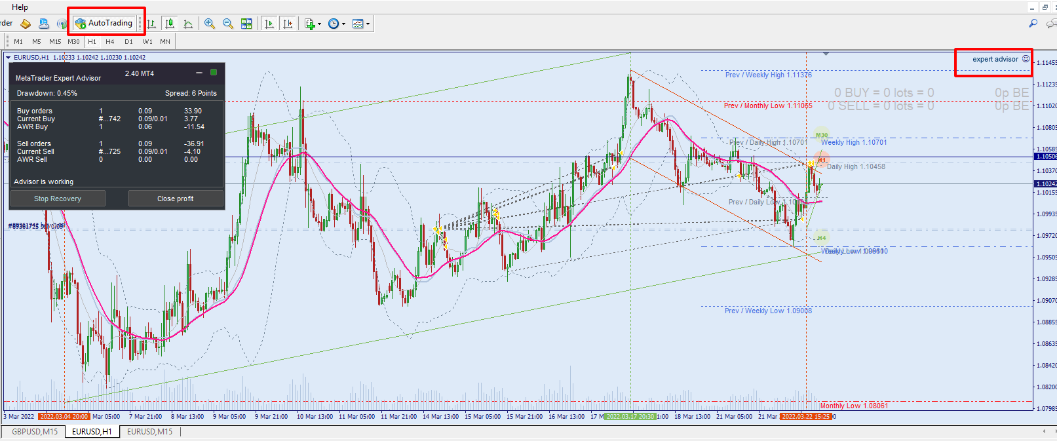Expand the indicators list dropdown arrow

point(319,24)
